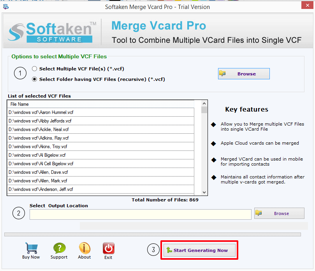Screen dimensions: 315x271
Task: Select row Akins, Troy.vcf
Action: tap(100, 147)
